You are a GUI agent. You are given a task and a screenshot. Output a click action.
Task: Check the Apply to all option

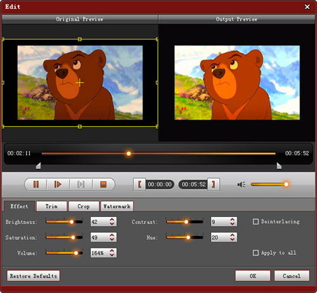[256, 252]
